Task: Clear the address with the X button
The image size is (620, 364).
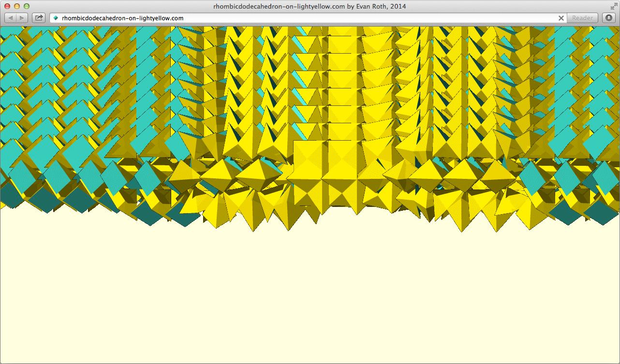Action: coord(561,18)
